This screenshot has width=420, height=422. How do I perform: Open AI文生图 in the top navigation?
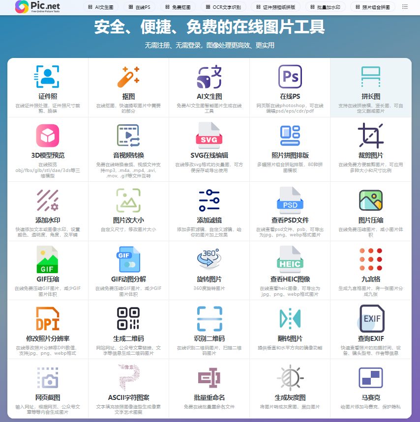(100, 7)
